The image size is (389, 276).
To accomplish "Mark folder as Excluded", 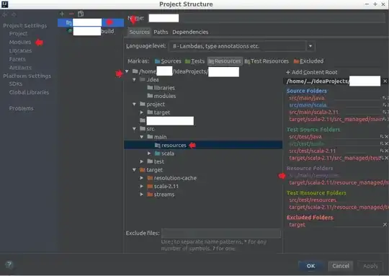I will 308,61.
